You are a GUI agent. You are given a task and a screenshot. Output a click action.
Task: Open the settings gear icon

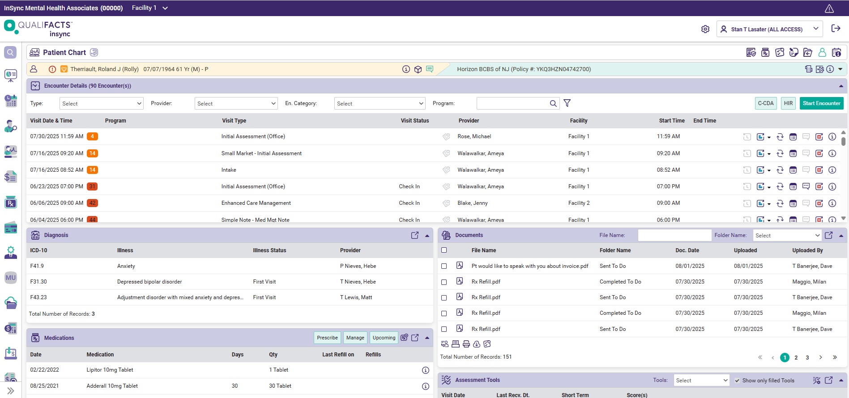click(x=705, y=29)
